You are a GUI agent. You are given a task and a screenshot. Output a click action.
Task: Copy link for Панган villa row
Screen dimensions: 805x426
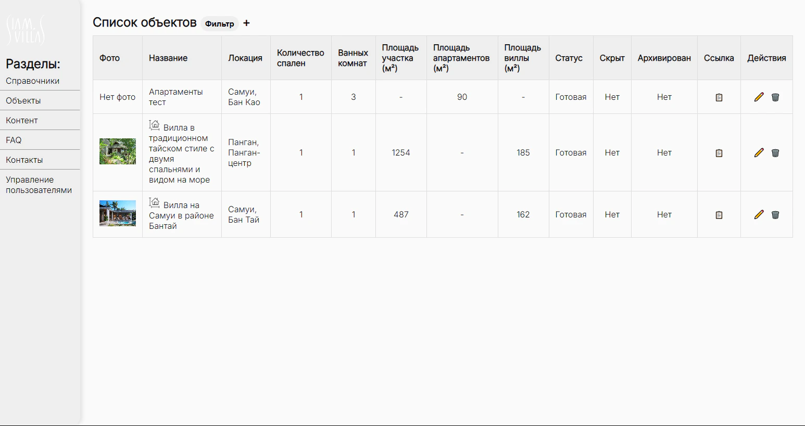click(719, 153)
